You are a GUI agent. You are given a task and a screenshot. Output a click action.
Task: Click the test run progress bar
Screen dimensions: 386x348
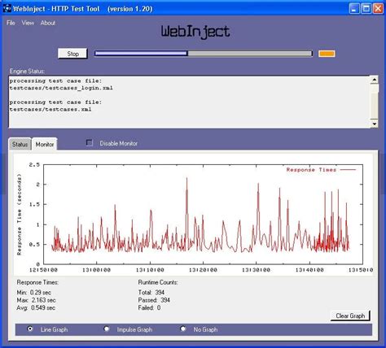[204, 54]
